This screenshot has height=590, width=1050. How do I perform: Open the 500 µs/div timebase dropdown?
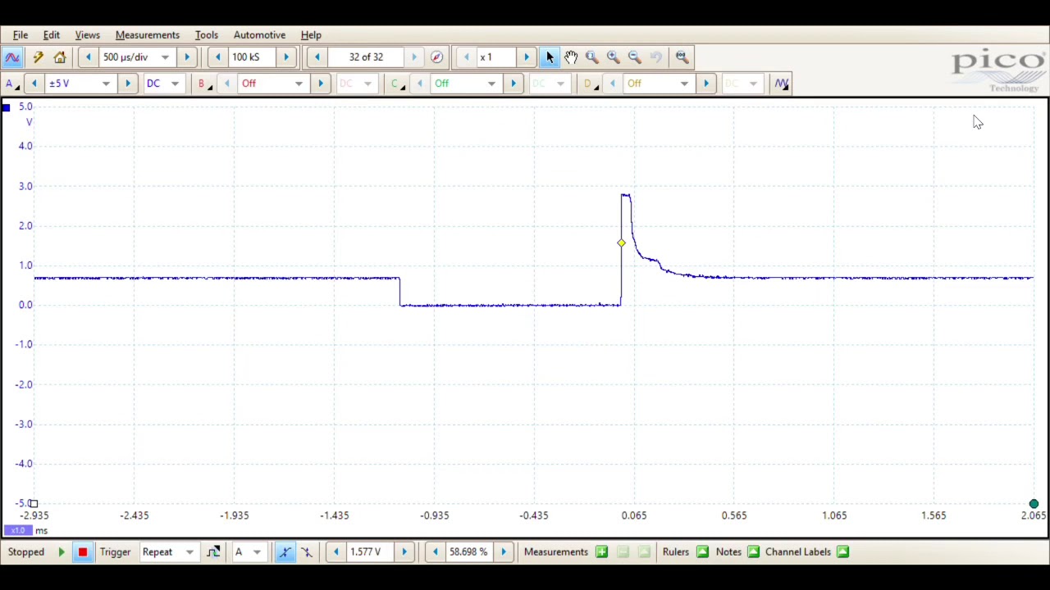click(x=165, y=57)
